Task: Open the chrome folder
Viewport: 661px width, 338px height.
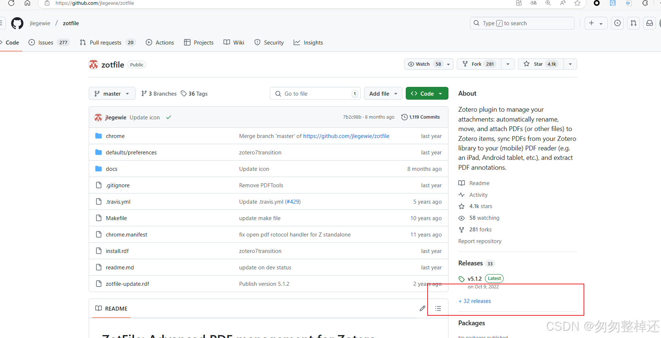Action: click(115, 136)
